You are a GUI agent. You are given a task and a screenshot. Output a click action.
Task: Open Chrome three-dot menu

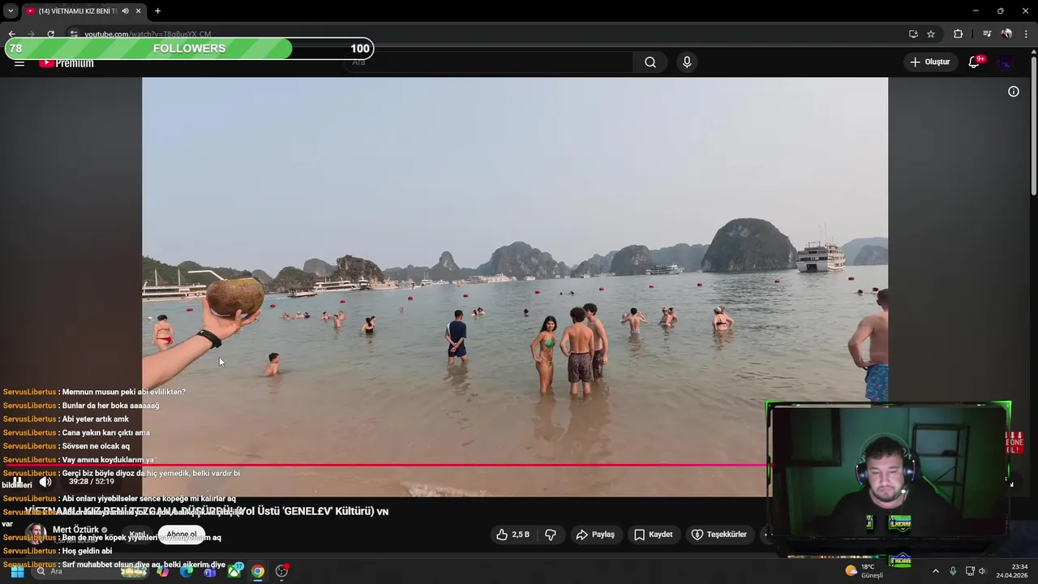1027,34
